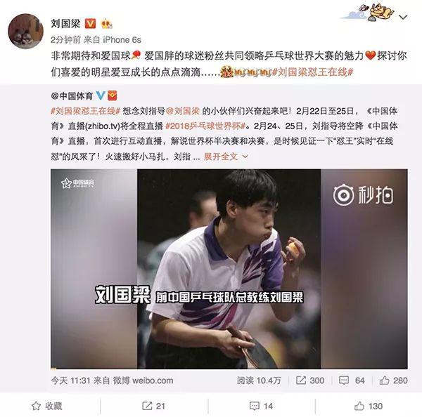The image size is (422, 417).
Task: Toggle the thumbs-up showing 130
Action: [x=369, y=406]
